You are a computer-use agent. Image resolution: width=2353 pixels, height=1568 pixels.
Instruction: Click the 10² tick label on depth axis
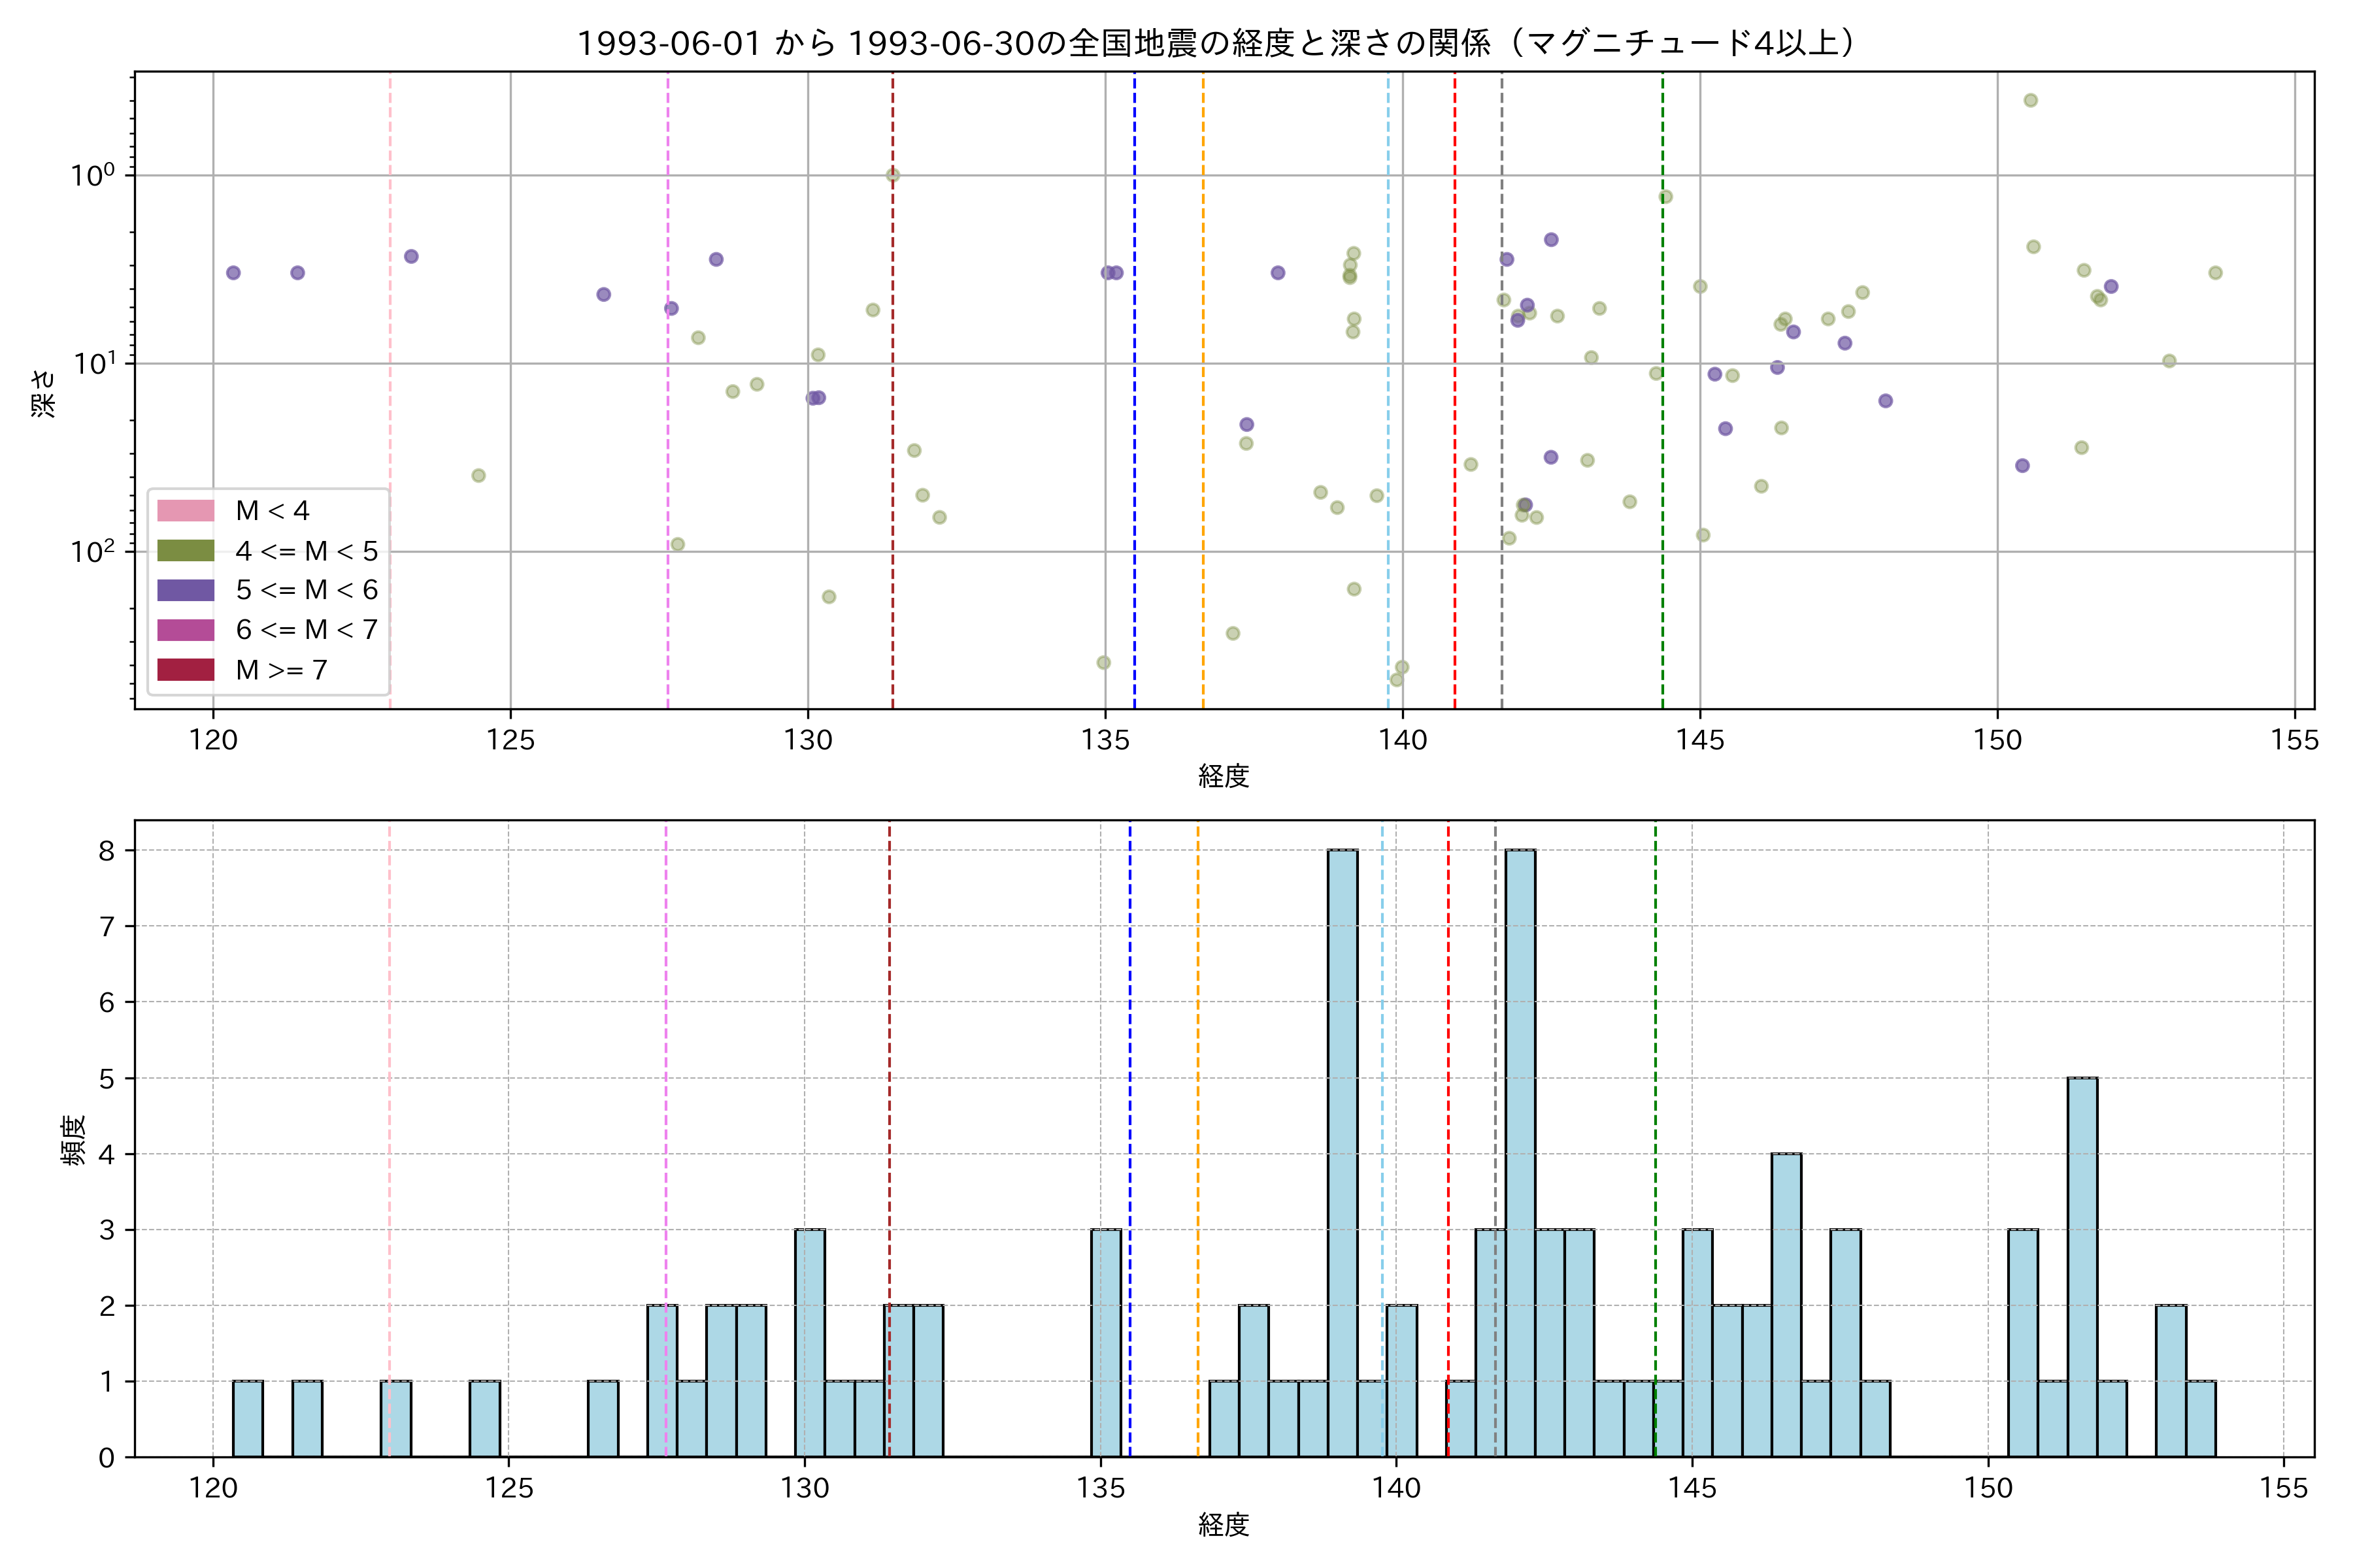pos(92,550)
